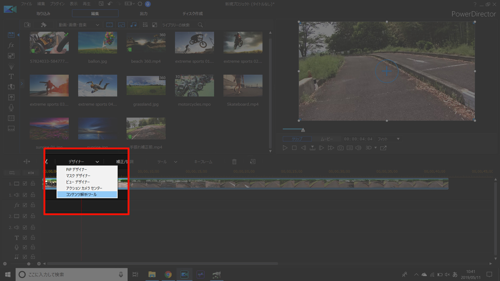The height and width of the screenshot is (281, 500).
Task: Stop the preview playback
Action: click(294, 148)
